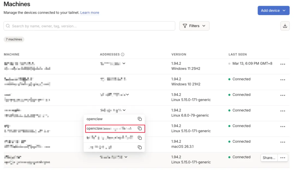Follow the 'Learn more' link
The image size is (295, 170).
[x=90, y=13]
